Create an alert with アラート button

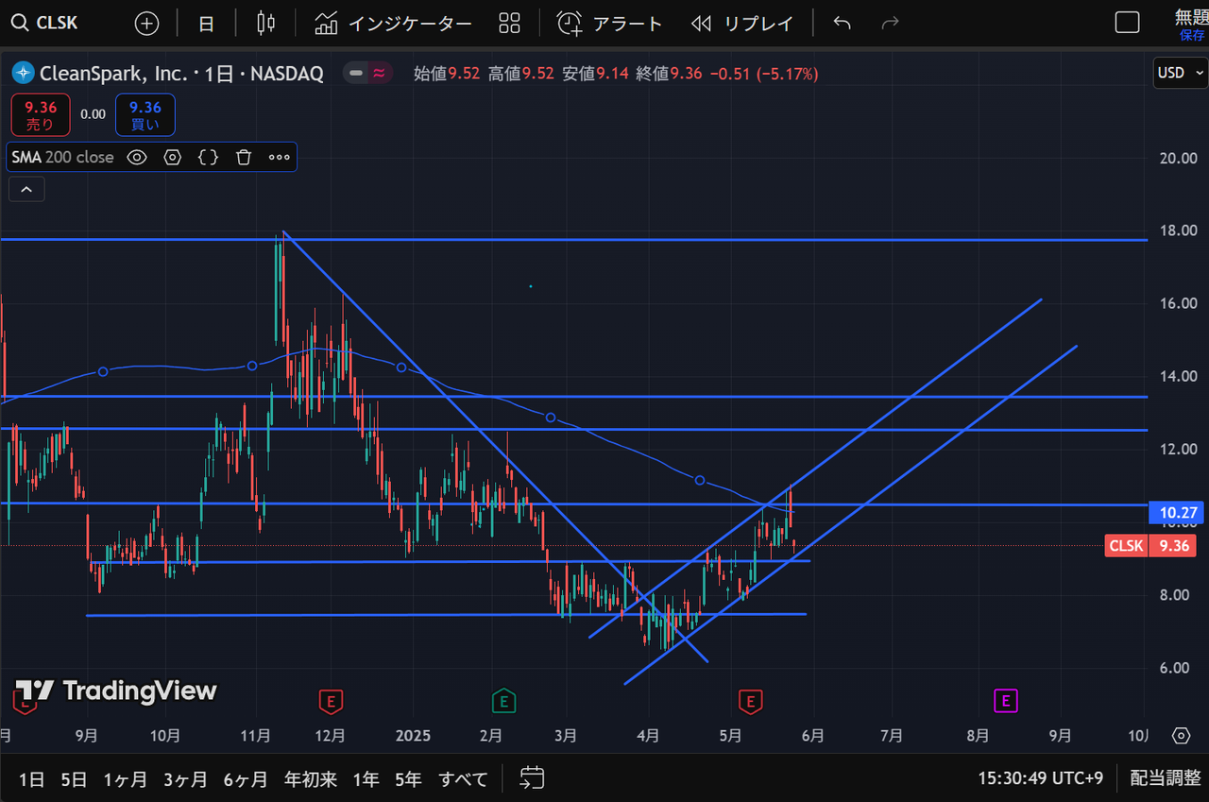[609, 24]
